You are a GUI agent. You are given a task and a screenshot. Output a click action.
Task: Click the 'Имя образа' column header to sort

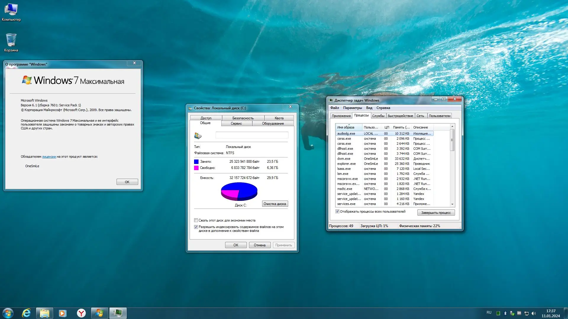click(x=348, y=127)
